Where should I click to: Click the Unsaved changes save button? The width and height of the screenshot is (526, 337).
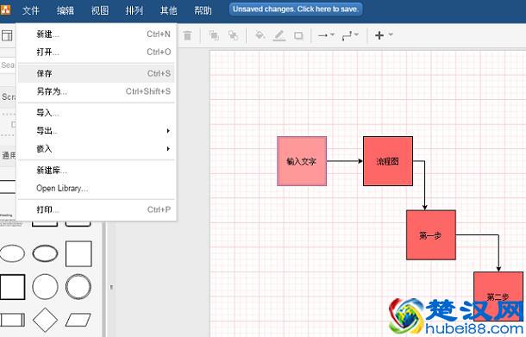(x=296, y=9)
